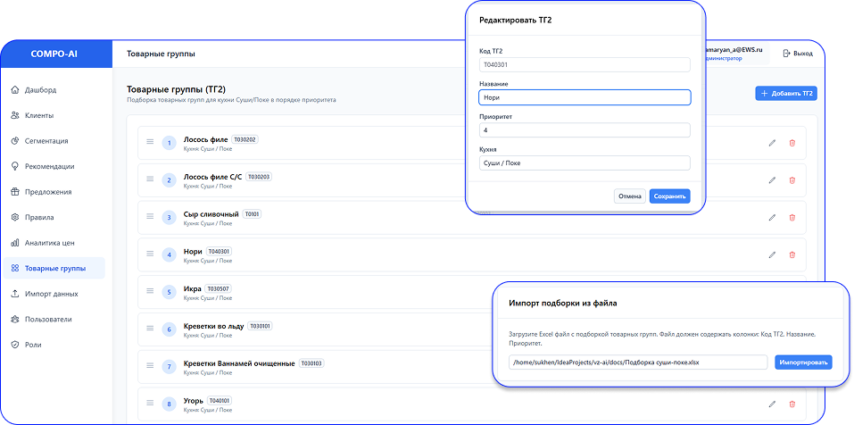Grab the drag handle for Икра row

(150, 291)
